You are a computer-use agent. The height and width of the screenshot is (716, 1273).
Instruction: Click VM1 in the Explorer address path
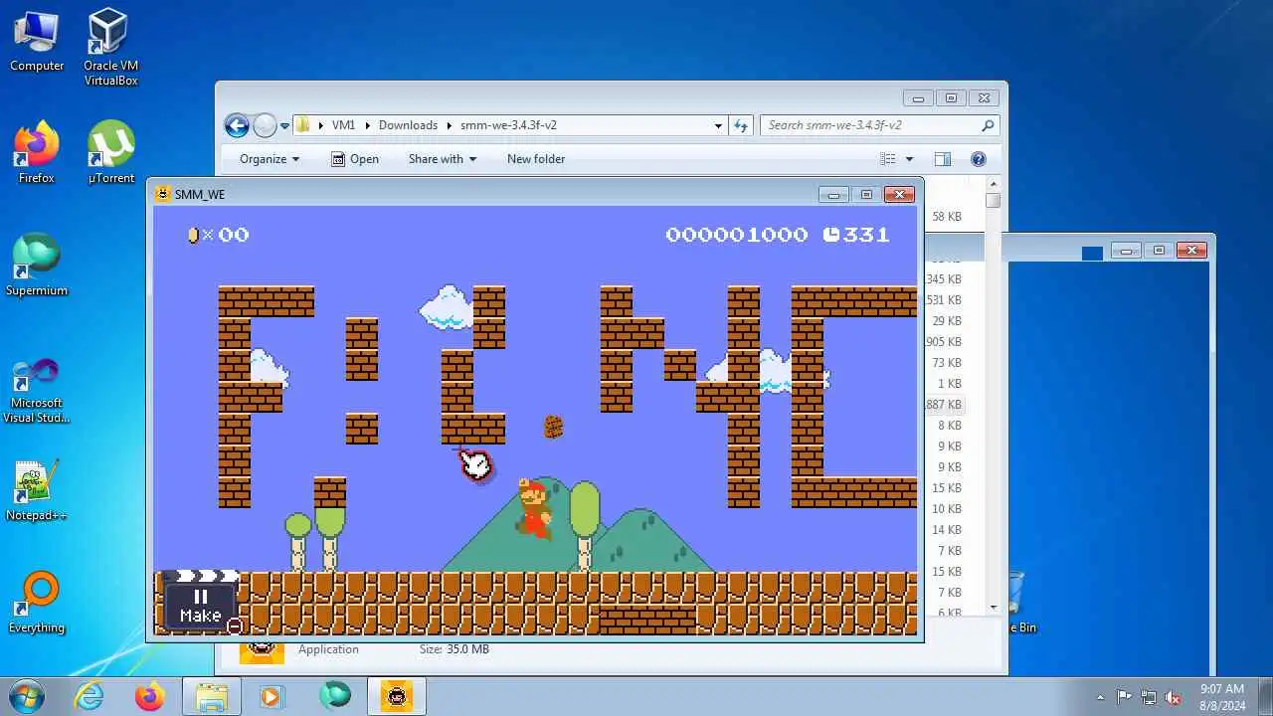[x=343, y=125]
